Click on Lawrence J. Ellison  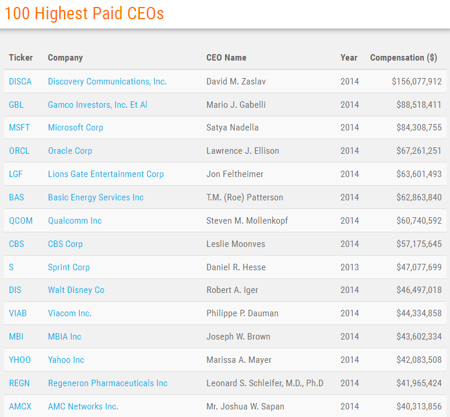pyautogui.click(x=243, y=151)
